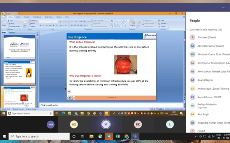
Task: Toggle italic formatting in the Font group
Action: 44,26
